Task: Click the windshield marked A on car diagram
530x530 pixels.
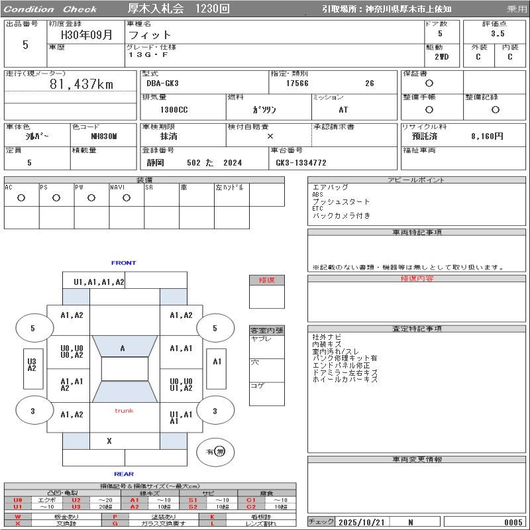Action: coord(123,348)
